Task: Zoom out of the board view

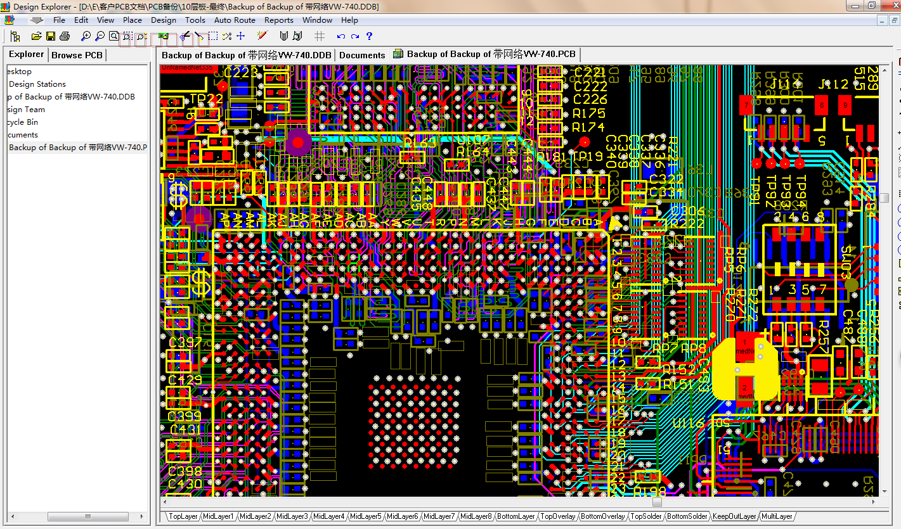Action: point(100,36)
